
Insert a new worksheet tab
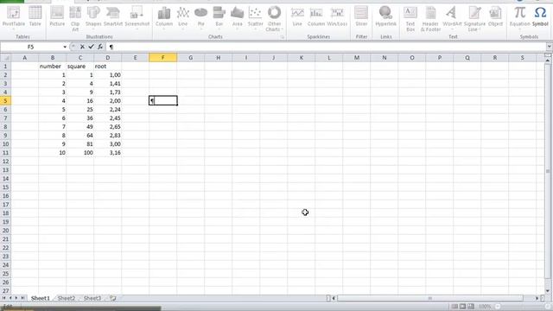coord(113,298)
